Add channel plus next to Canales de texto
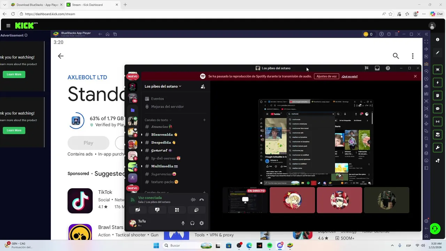 [x=205, y=120]
